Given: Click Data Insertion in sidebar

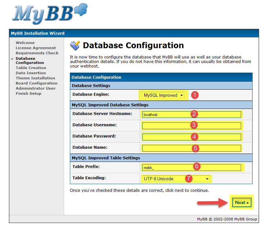Looking at the screenshot, I should tap(31, 73).
